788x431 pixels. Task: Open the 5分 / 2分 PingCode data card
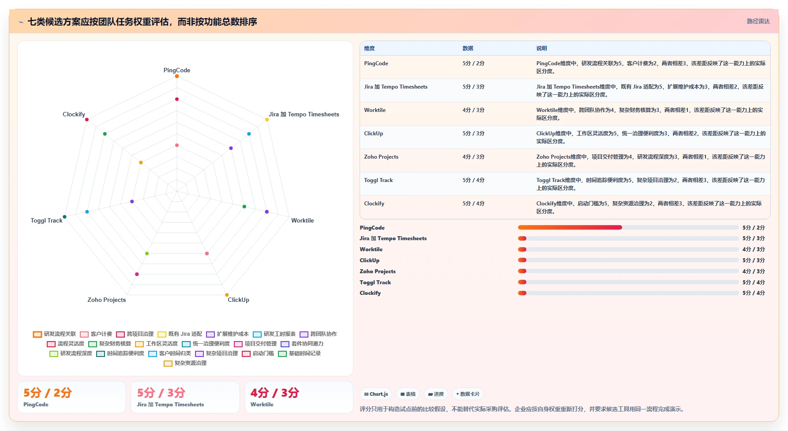[72, 397]
